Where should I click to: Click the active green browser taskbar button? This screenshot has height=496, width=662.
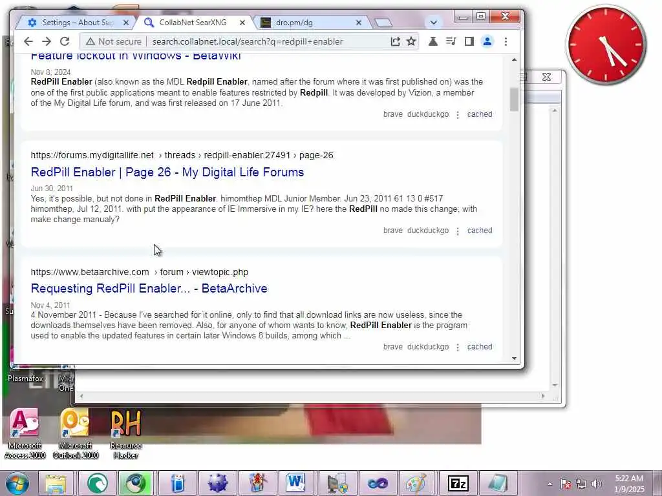[136, 483]
